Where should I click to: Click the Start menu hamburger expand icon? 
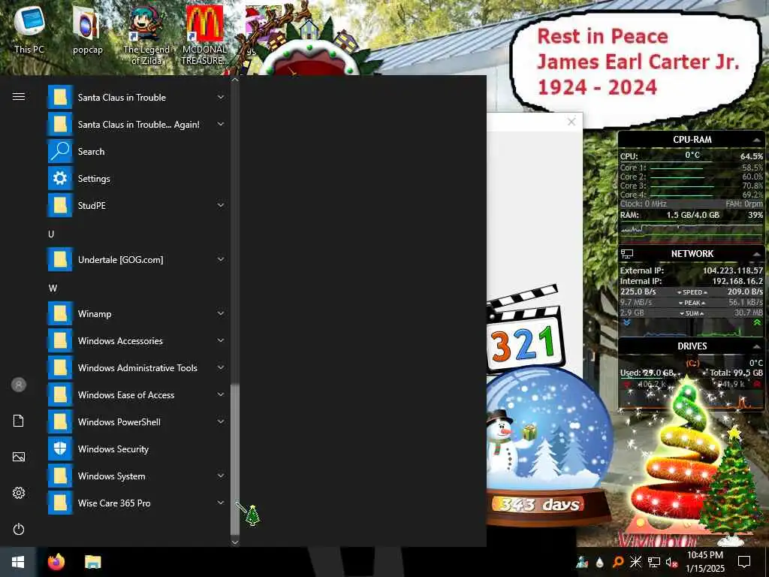[19, 97]
